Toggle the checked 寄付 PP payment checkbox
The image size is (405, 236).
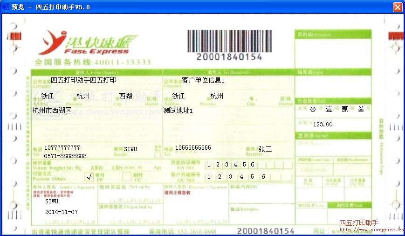coord(89,177)
